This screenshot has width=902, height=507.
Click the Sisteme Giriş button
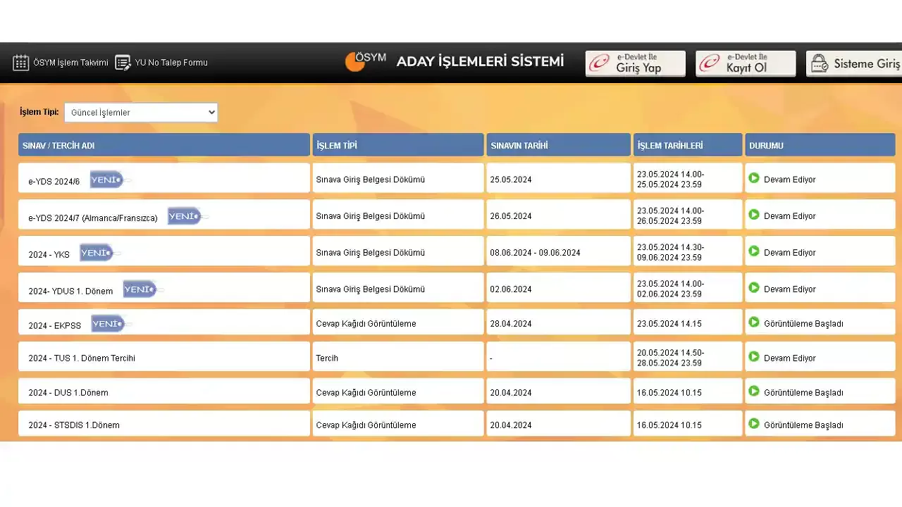[x=854, y=63]
